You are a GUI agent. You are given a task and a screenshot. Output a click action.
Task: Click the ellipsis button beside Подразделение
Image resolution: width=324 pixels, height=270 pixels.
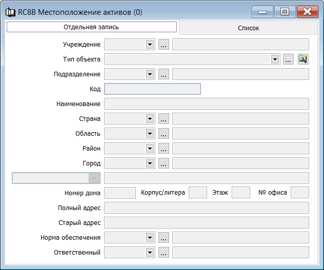(164, 74)
